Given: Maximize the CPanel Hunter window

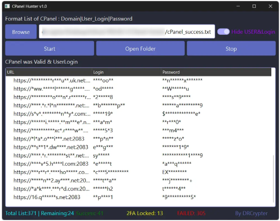Looking at the screenshot, I should click(254, 6).
